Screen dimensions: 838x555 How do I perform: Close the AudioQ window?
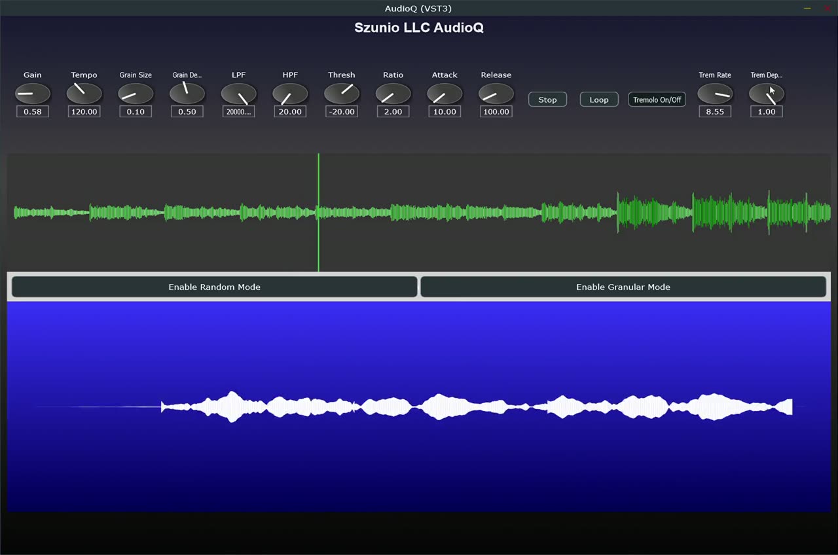pyautogui.click(x=827, y=8)
